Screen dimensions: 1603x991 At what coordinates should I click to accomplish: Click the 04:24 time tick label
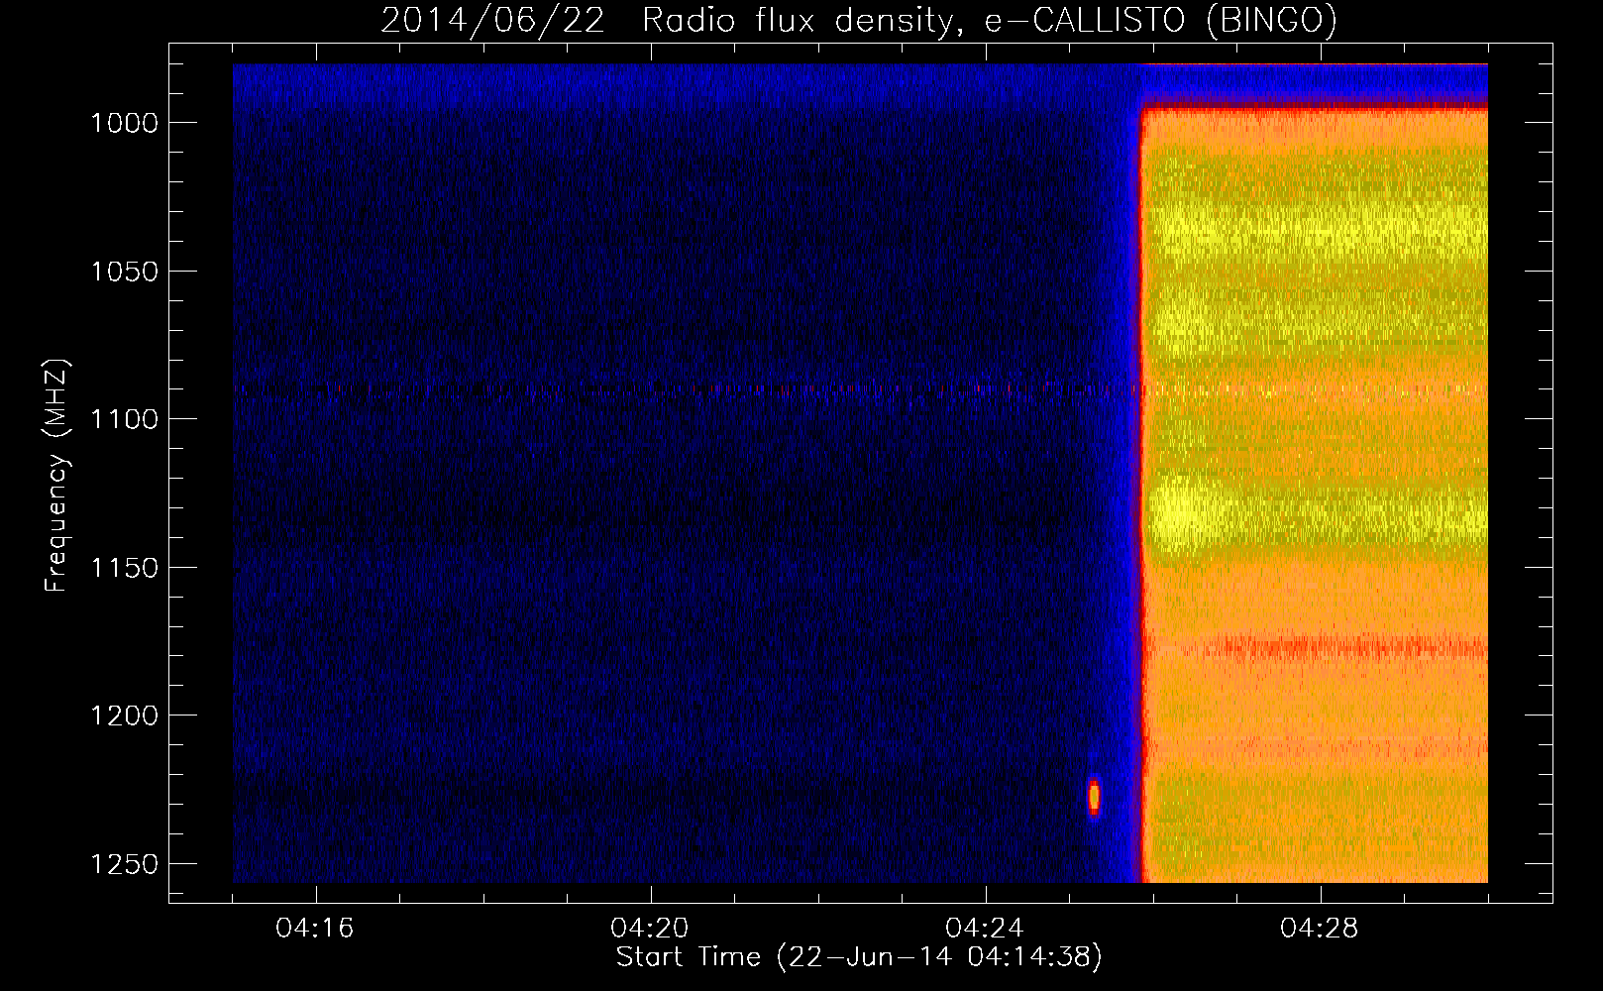(985, 929)
